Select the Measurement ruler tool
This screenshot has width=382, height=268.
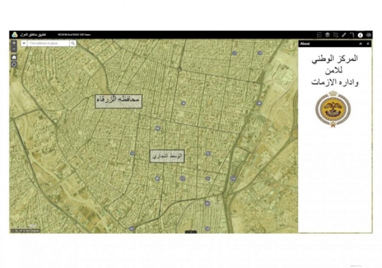click(344, 34)
